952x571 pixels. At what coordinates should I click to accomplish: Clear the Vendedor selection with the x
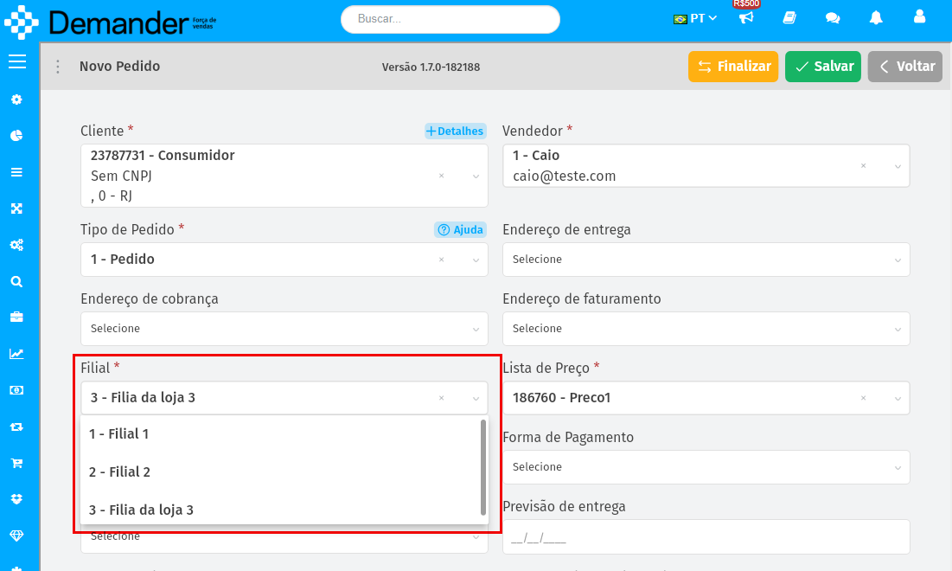[x=863, y=166]
